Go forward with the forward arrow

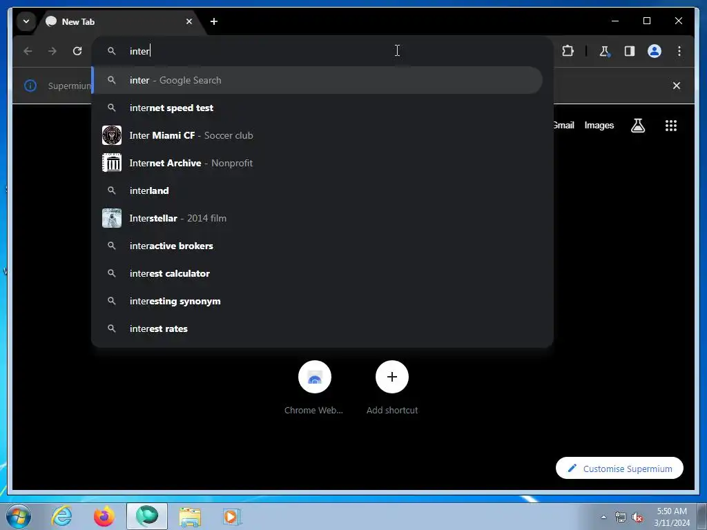point(52,51)
